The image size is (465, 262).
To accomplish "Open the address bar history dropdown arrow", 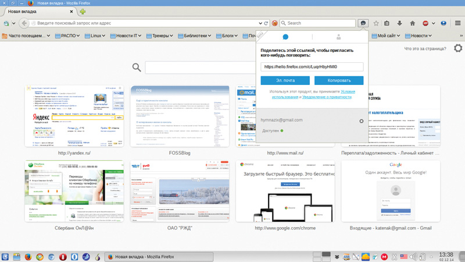I will click(x=259, y=23).
